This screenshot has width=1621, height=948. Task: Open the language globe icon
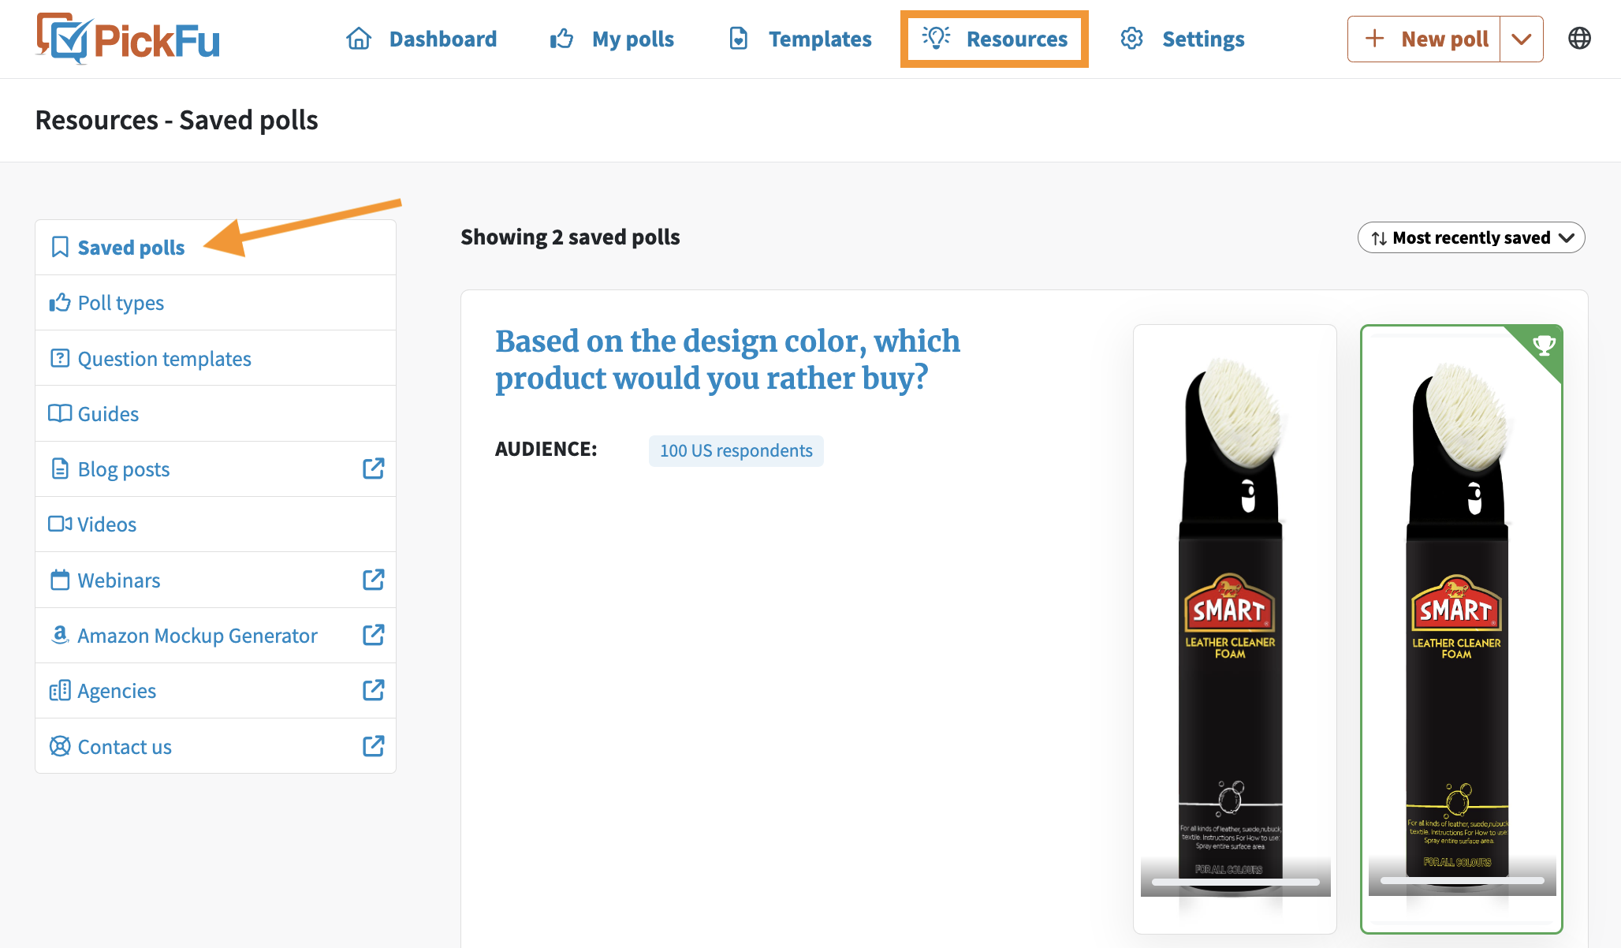[x=1579, y=38]
